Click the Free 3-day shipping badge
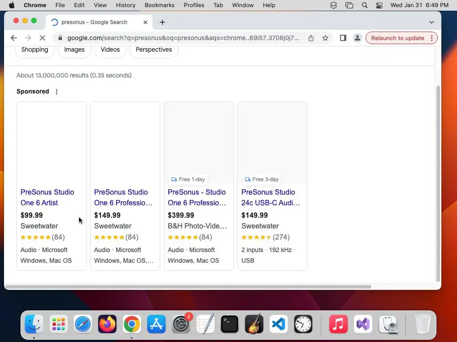 (262, 179)
